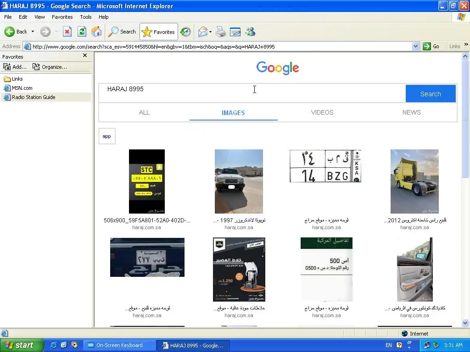The image size is (470, 352).
Task: Open the Messenger people icon
Action: pyautogui.click(x=250, y=32)
